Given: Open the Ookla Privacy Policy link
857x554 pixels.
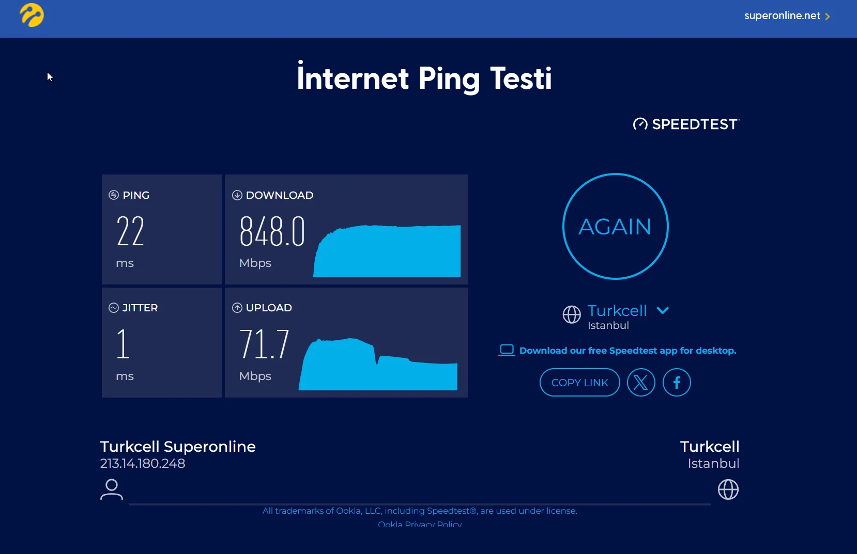Looking at the screenshot, I should (x=420, y=524).
